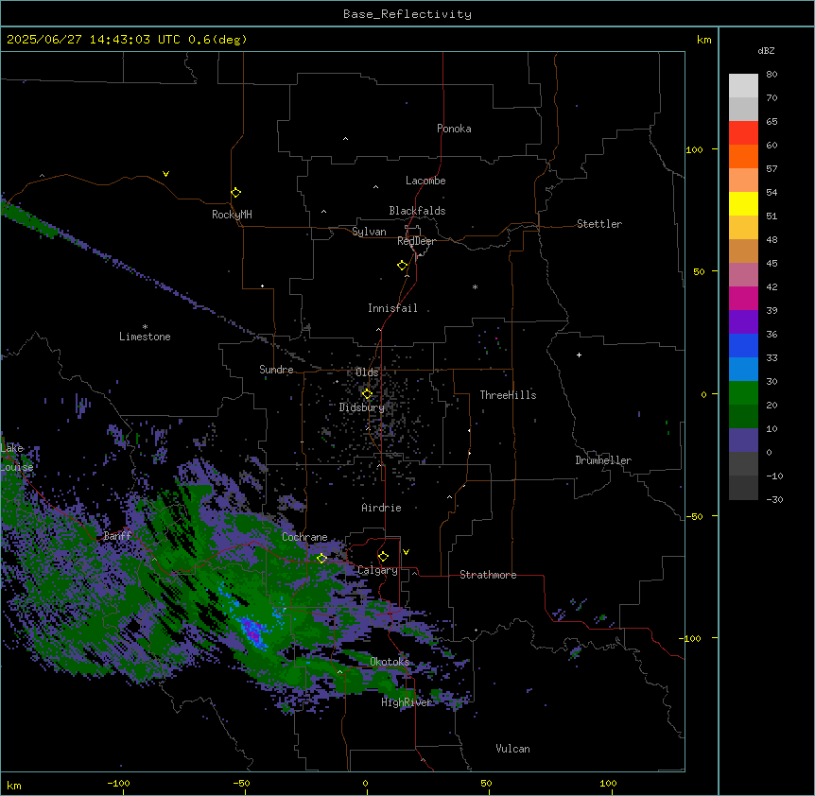Click the Calgary city label

pos(378,570)
